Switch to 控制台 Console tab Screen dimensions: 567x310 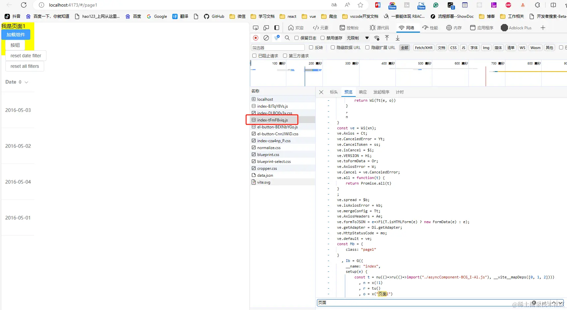pyautogui.click(x=349, y=28)
